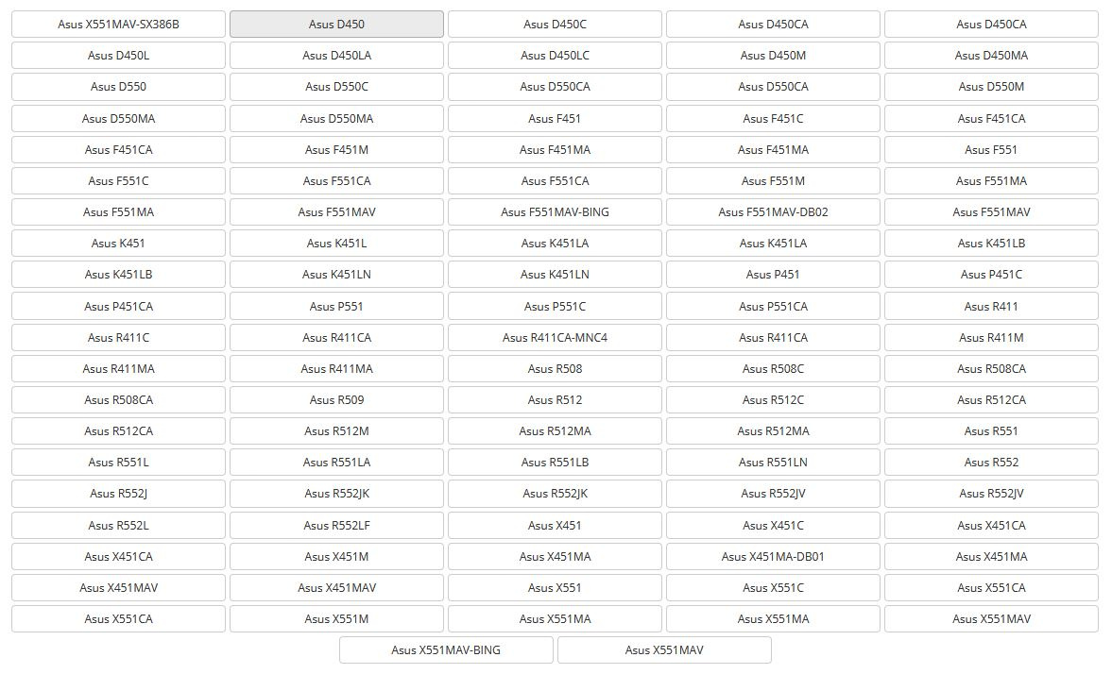Open the Asus R551LB option
The image size is (1112, 674).
555,463
